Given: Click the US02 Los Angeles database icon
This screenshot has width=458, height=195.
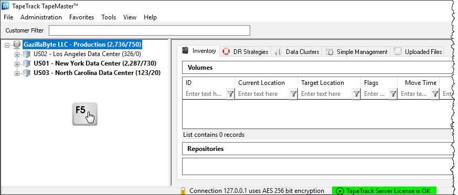Looking at the screenshot, I should pyautogui.click(x=27, y=54).
